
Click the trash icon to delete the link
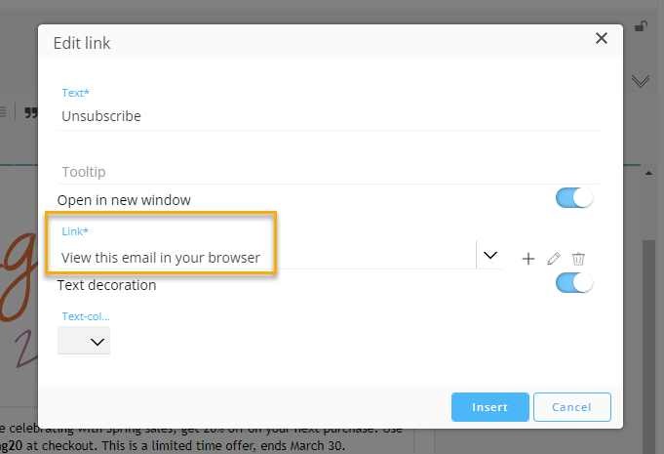578,259
